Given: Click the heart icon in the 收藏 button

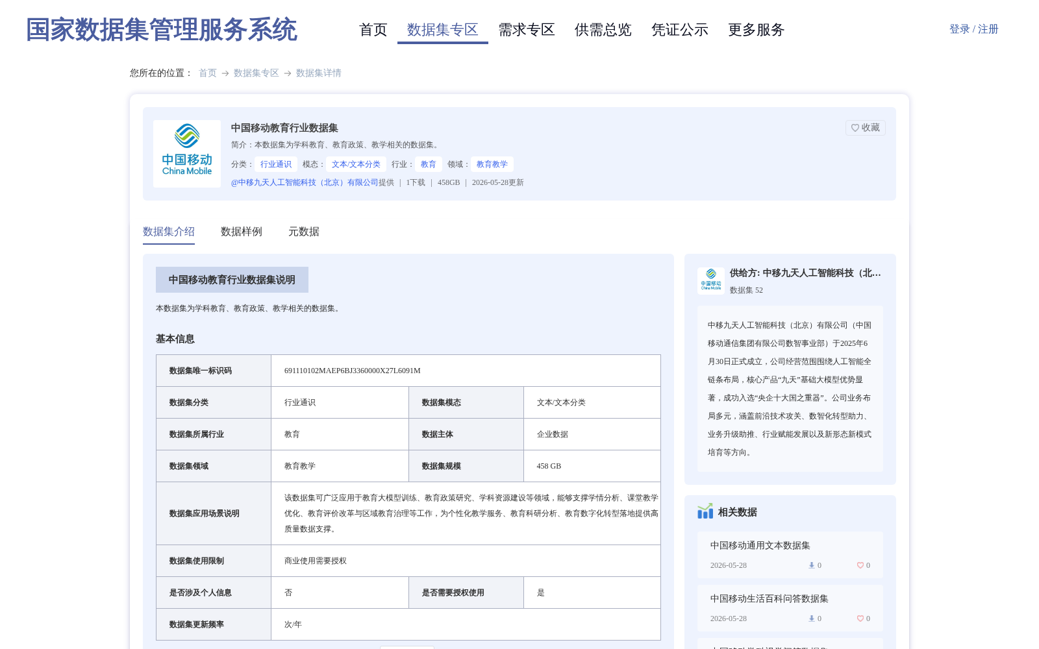Looking at the screenshot, I should pyautogui.click(x=855, y=128).
